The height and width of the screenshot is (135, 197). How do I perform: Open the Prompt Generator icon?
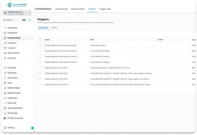coord(5,118)
